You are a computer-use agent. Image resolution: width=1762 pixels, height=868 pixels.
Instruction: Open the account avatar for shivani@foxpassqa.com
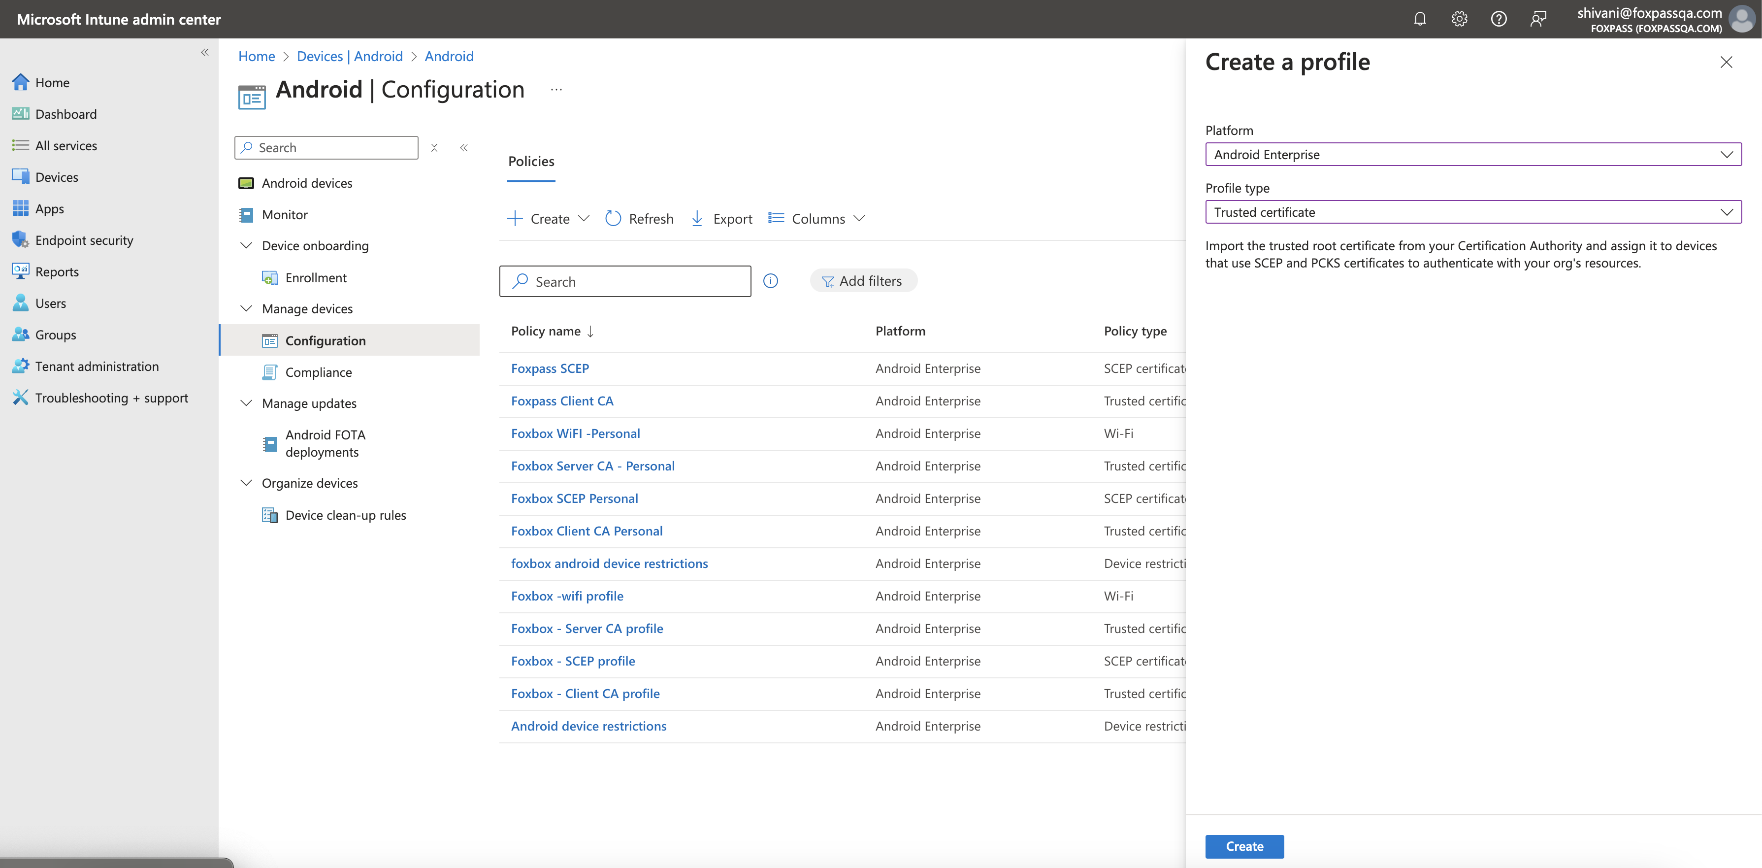[x=1741, y=19]
